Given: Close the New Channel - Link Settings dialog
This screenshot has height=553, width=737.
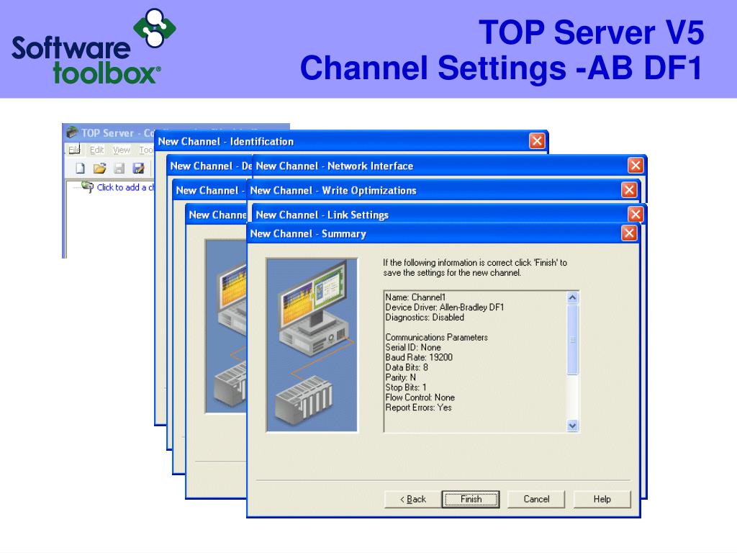Looking at the screenshot, I should coord(636,215).
